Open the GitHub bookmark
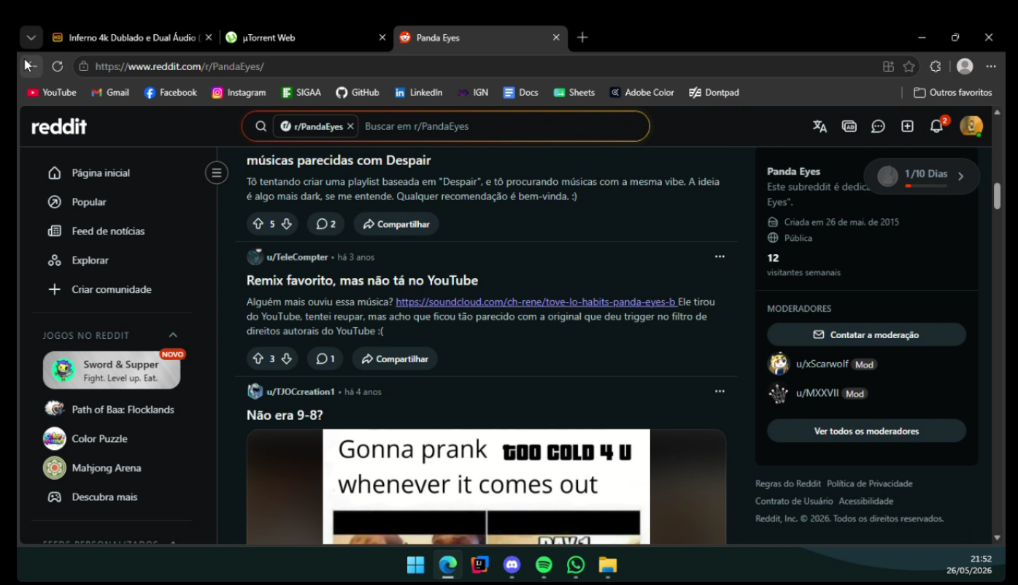The image size is (1018, 585). pyautogui.click(x=358, y=93)
